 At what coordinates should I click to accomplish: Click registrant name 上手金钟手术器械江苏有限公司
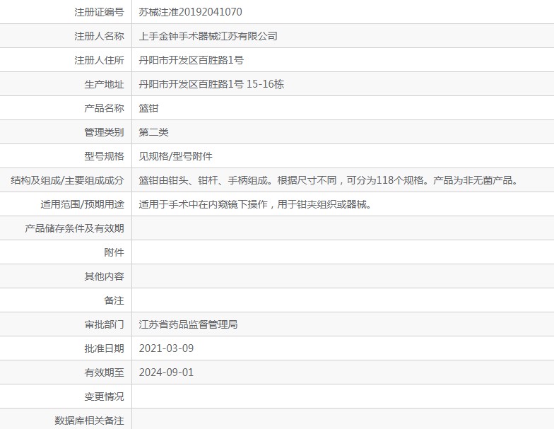[x=208, y=36]
